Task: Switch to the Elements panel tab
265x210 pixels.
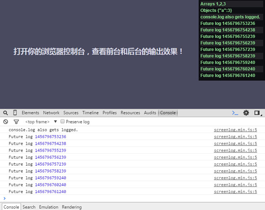Action: pyautogui.click(x=30, y=113)
